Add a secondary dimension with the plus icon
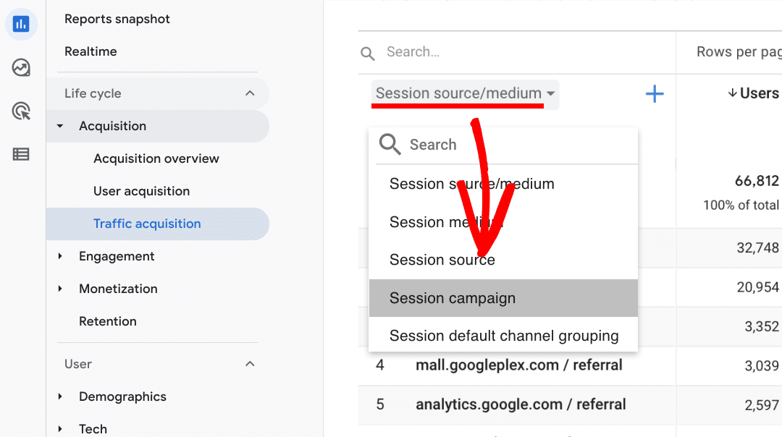Screen dimensions: 782x437 tap(654, 93)
